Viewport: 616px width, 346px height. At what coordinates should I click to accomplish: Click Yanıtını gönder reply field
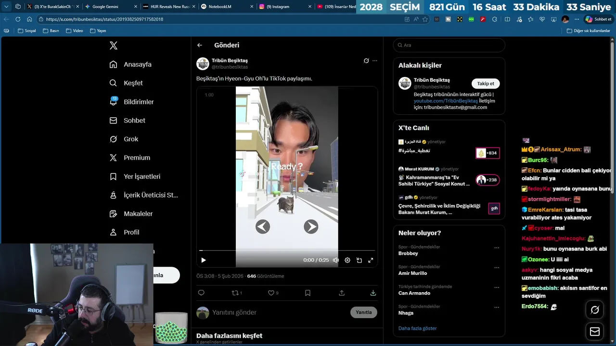(279, 312)
